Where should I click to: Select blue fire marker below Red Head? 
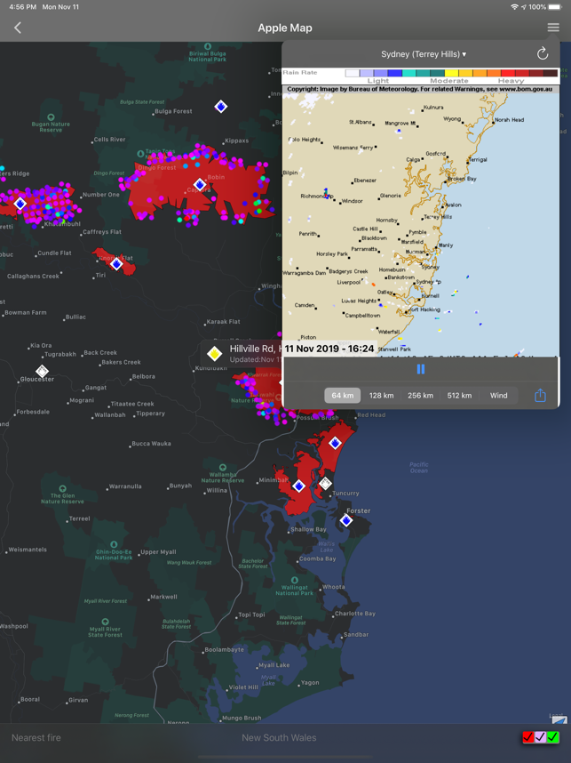[335, 443]
